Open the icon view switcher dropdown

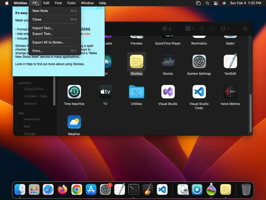click(x=167, y=29)
